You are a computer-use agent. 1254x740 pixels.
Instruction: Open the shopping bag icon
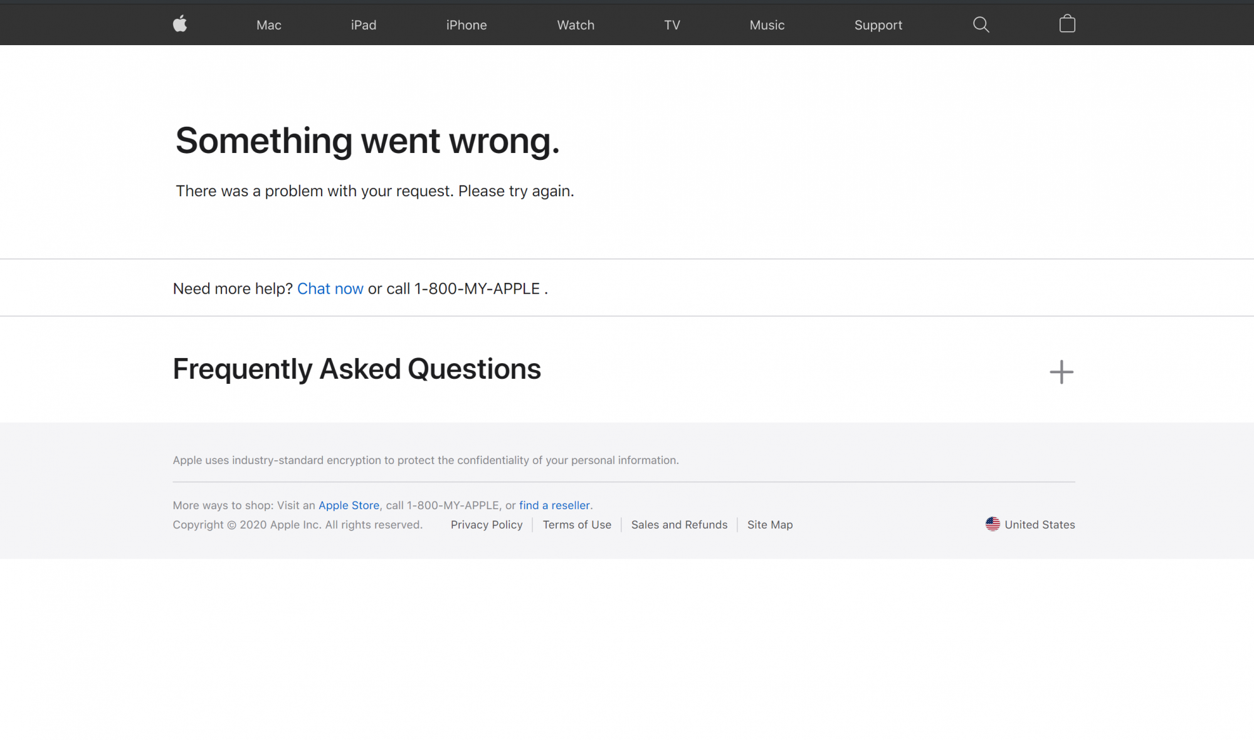[1067, 24]
